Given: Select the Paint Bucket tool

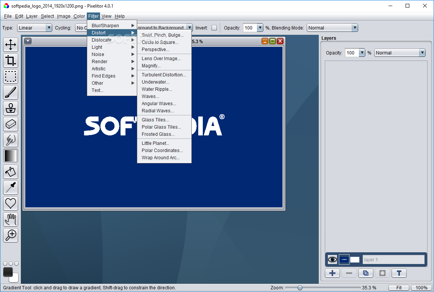Looking at the screenshot, I should pyautogui.click(x=11, y=172).
